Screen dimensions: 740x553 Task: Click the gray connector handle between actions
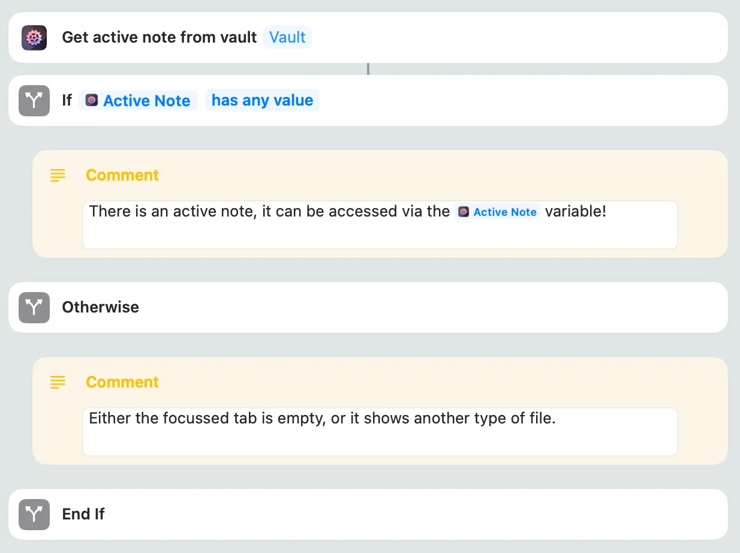[368, 70]
